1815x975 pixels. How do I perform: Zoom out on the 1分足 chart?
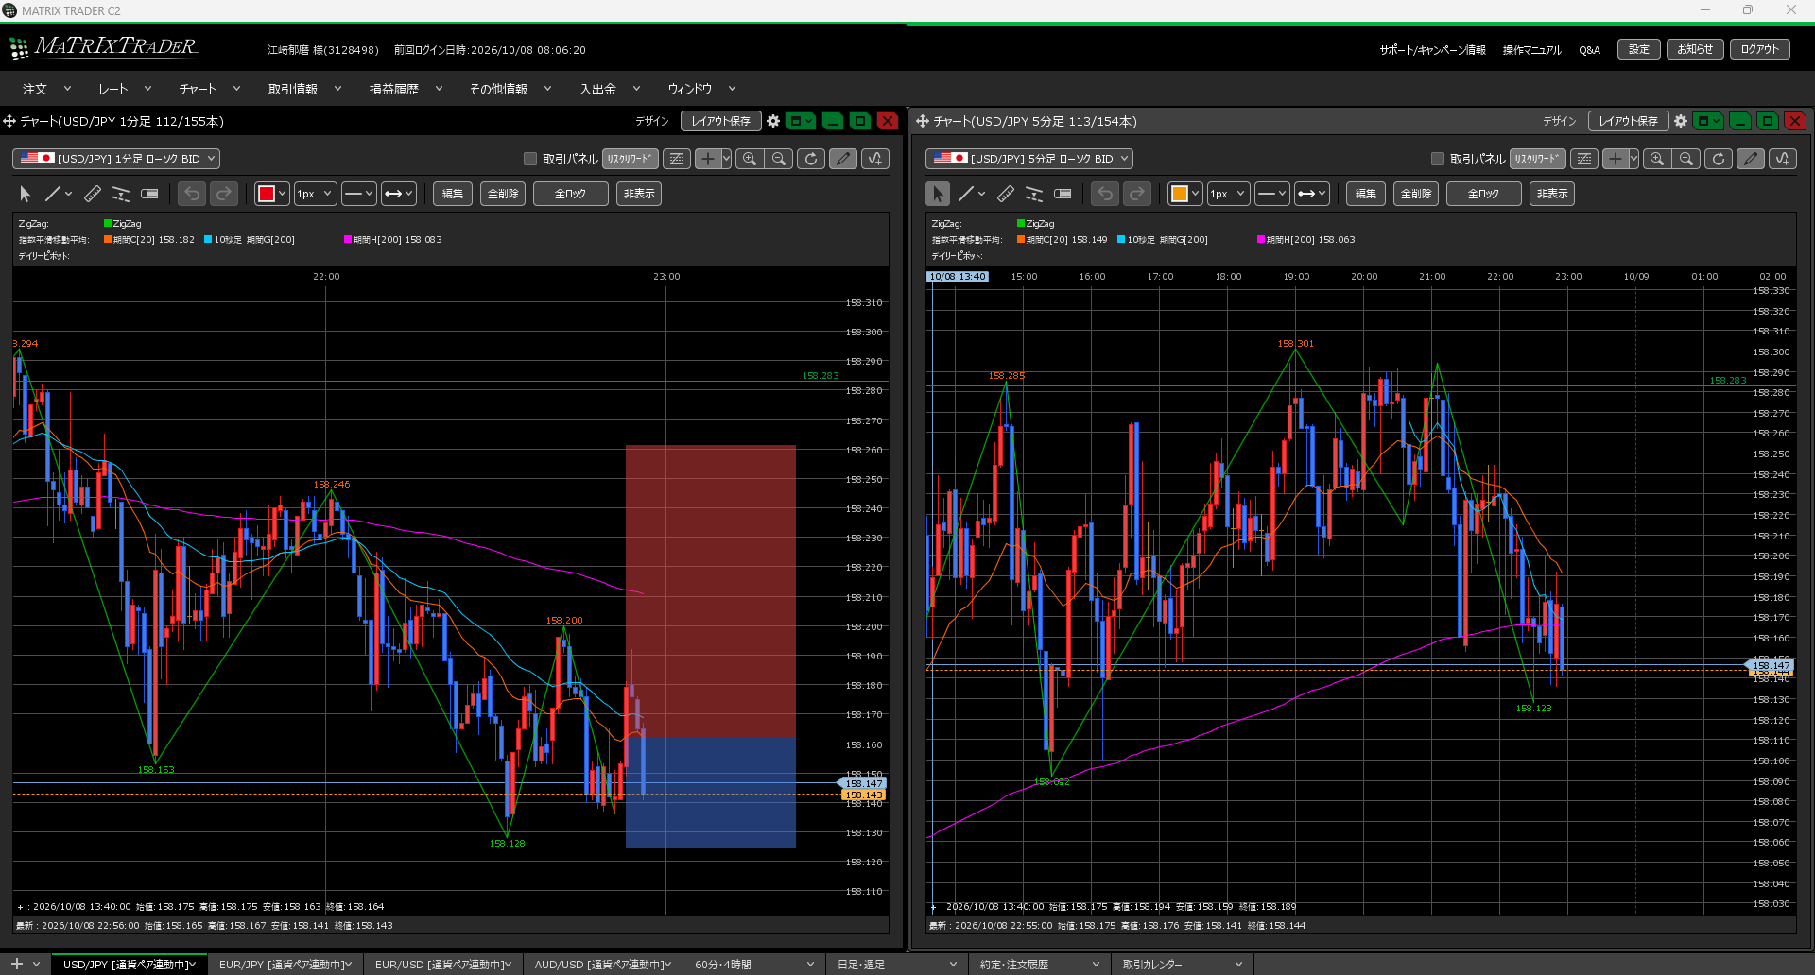pyautogui.click(x=779, y=159)
